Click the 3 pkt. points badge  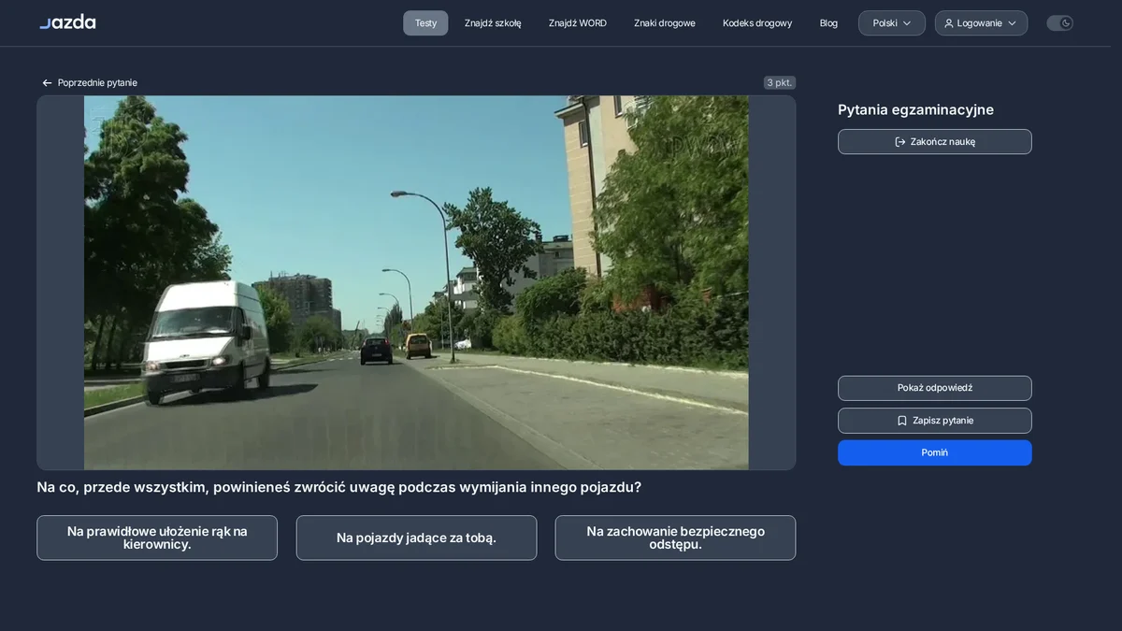click(x=780, y=83)
